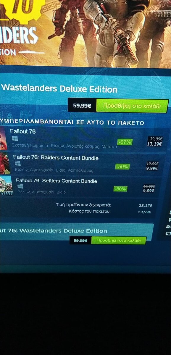The image size is (171, 355).
Task: Click the 'Σκοτεινή κωμωδία' tag
Action: [30, 146]
